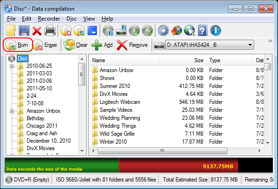The width and height of the screenshot is (278, 189).
Task: Select 2011-03-03 folder in tree
Action: click(39, 73)
